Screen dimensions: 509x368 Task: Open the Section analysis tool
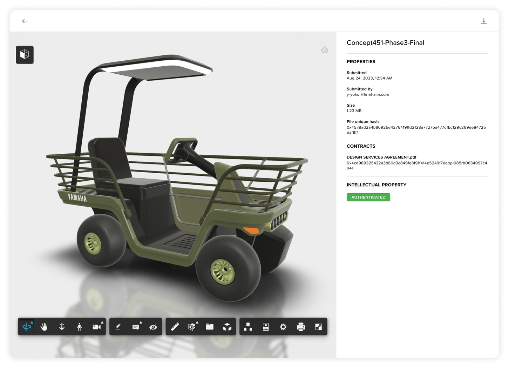pos(192,327)
